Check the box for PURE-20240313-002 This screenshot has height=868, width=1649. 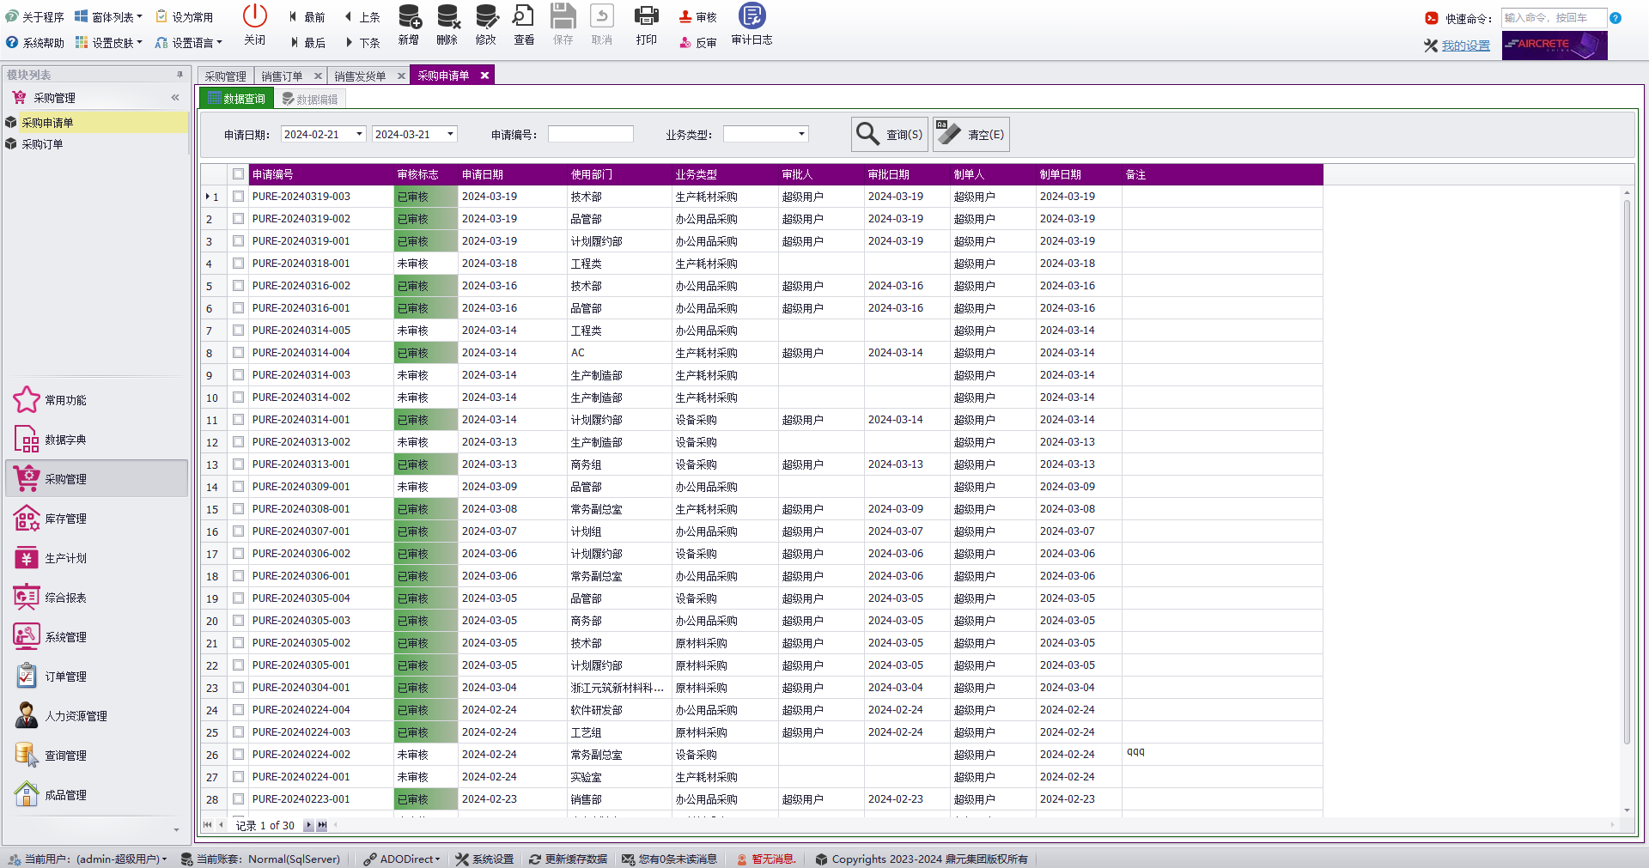coord(238,442)
